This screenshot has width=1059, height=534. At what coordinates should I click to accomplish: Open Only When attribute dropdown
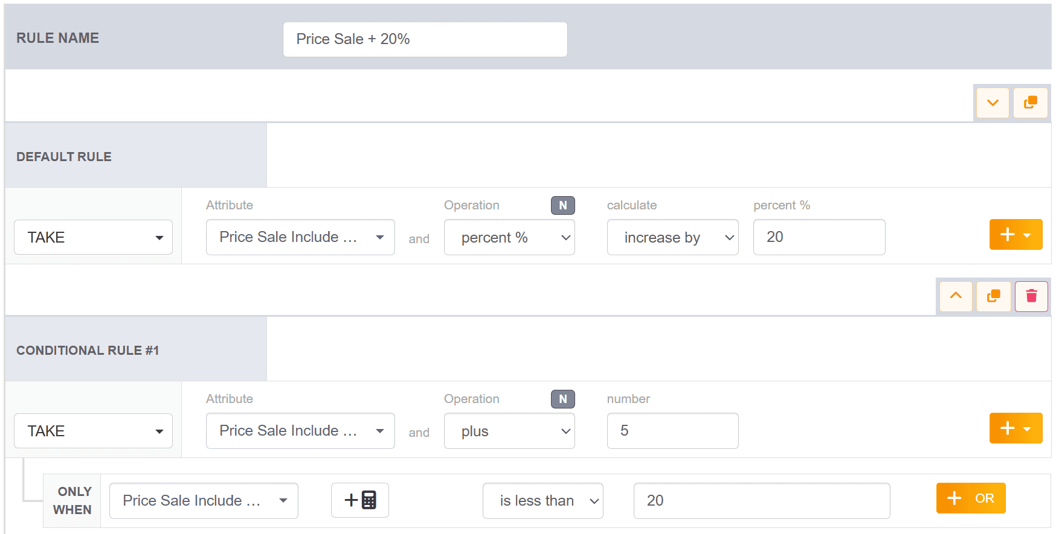pos(203,501)
